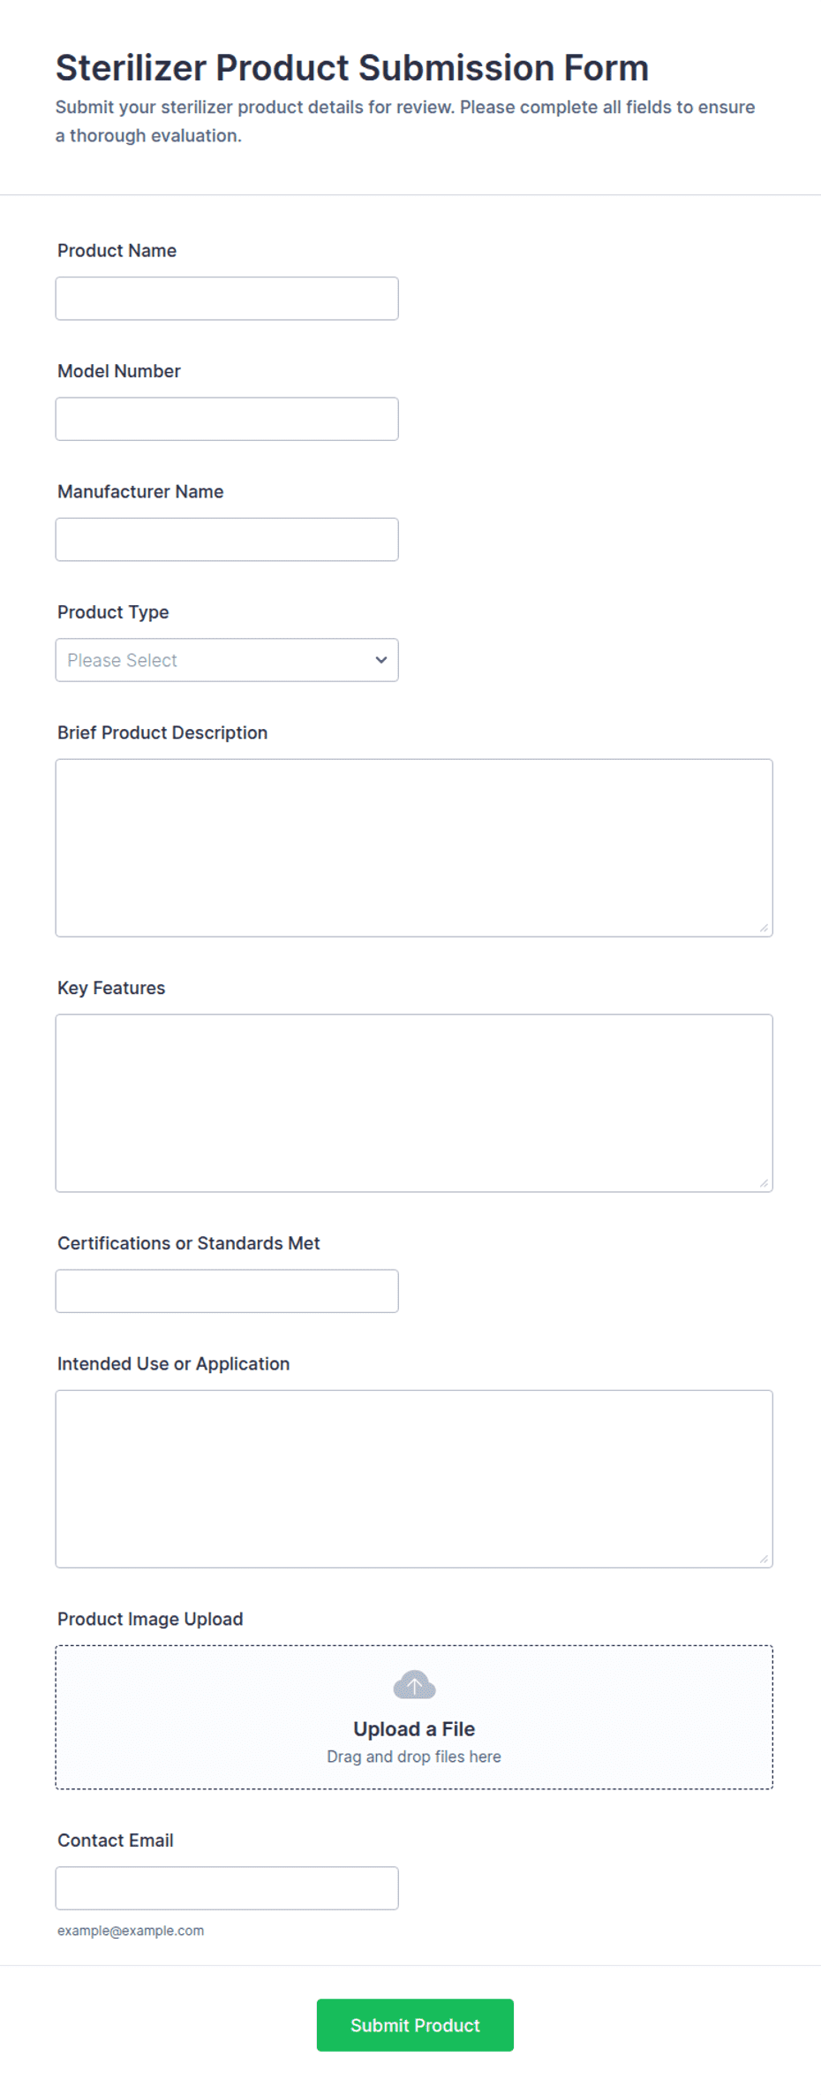Focus the Certifications or Standards Met field
This screenshot has height=2095, width=821.
pos(227,1291)
